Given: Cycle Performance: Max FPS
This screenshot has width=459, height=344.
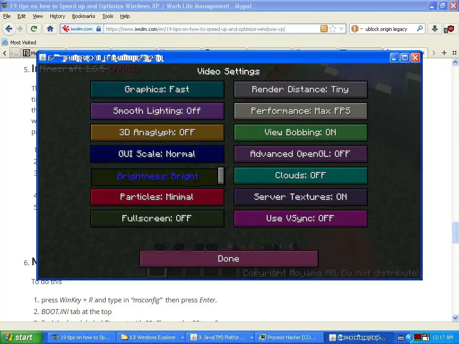Looking at the screenshot, I should coord(301,111).
